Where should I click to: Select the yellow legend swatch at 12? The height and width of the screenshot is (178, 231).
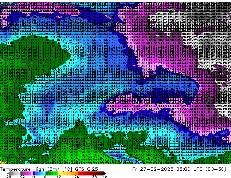[x=59, y=173]
